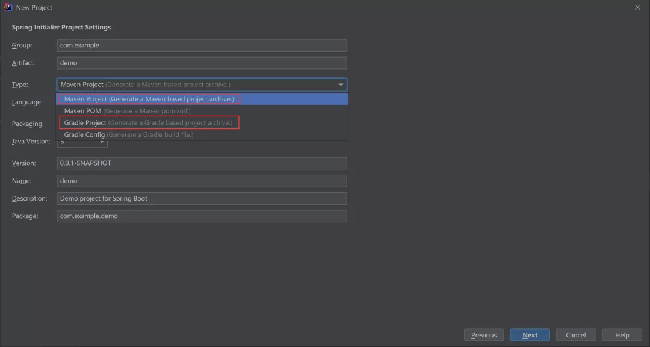Open the Type dropdown arrow
This screenshot has height=347, width=650.
341,85
